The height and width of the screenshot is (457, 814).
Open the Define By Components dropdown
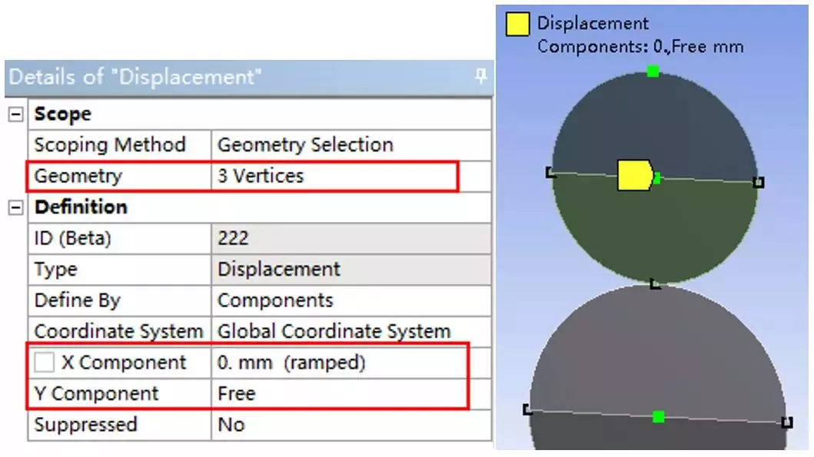coord(351,300)
